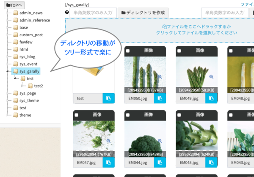Check the EM048.jpg image checkbox
254x177 pixels.
tap(231, 51)
